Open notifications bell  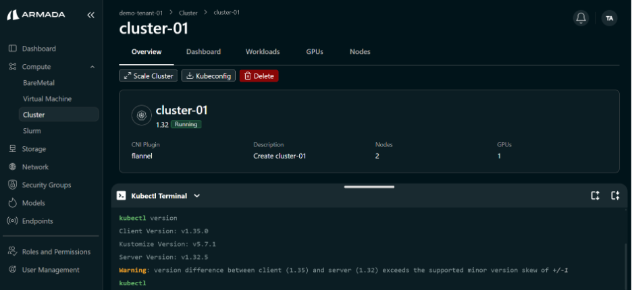pyautogui.click(x=581, y=18)
